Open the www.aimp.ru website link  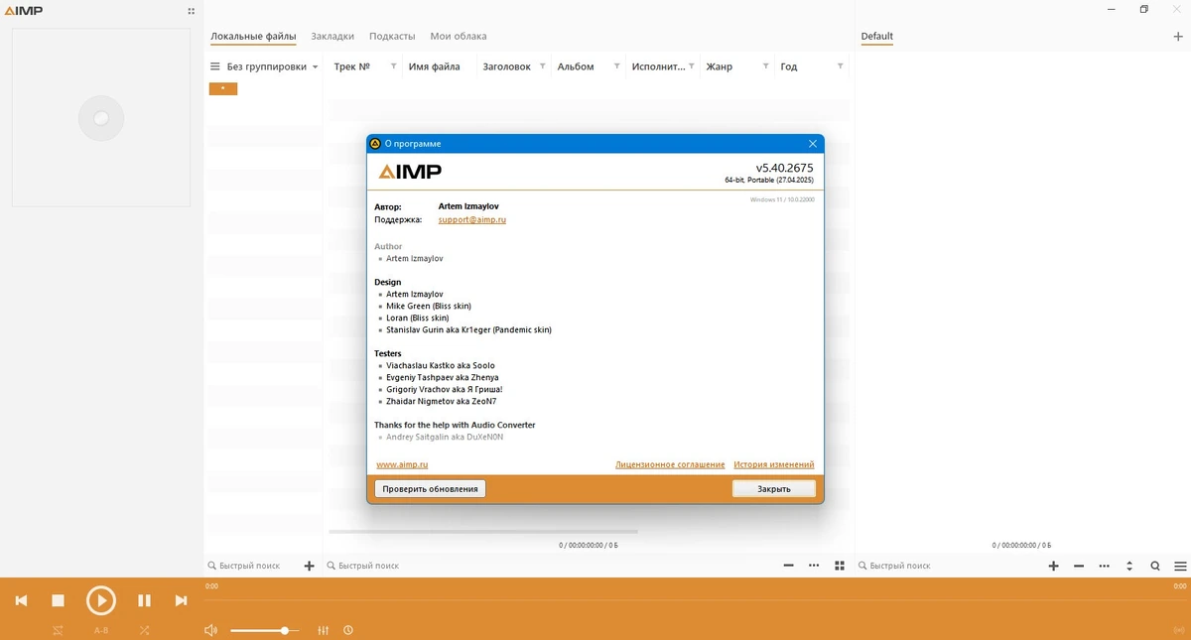click(x=402, y=464)
